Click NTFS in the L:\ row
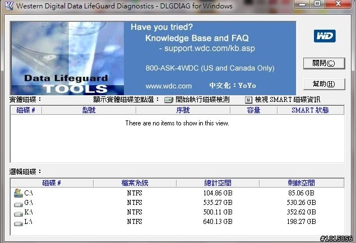 click(135, 222)
